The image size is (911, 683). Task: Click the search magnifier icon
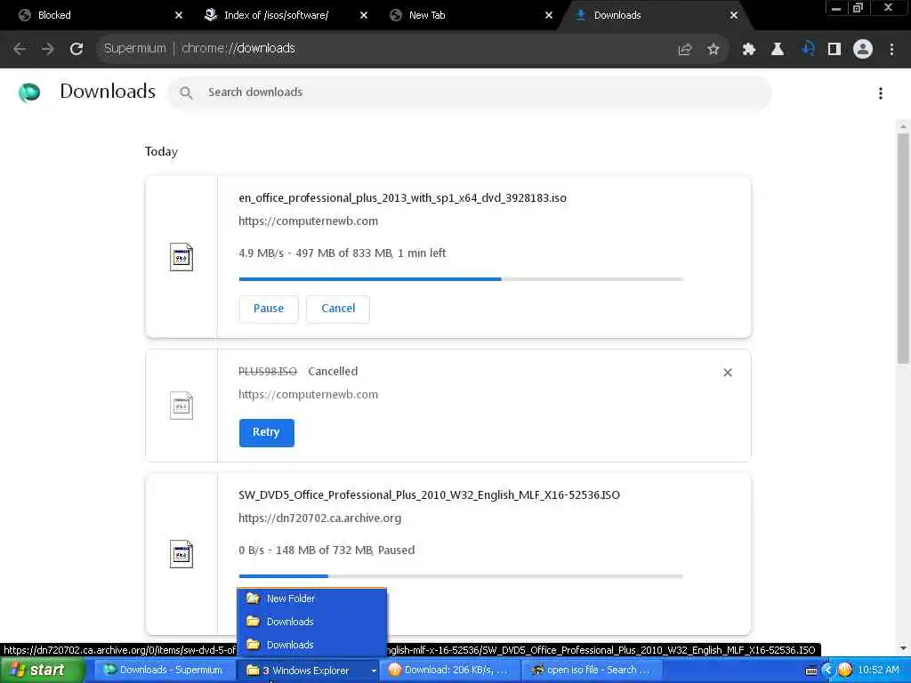(x=186, y=92)
